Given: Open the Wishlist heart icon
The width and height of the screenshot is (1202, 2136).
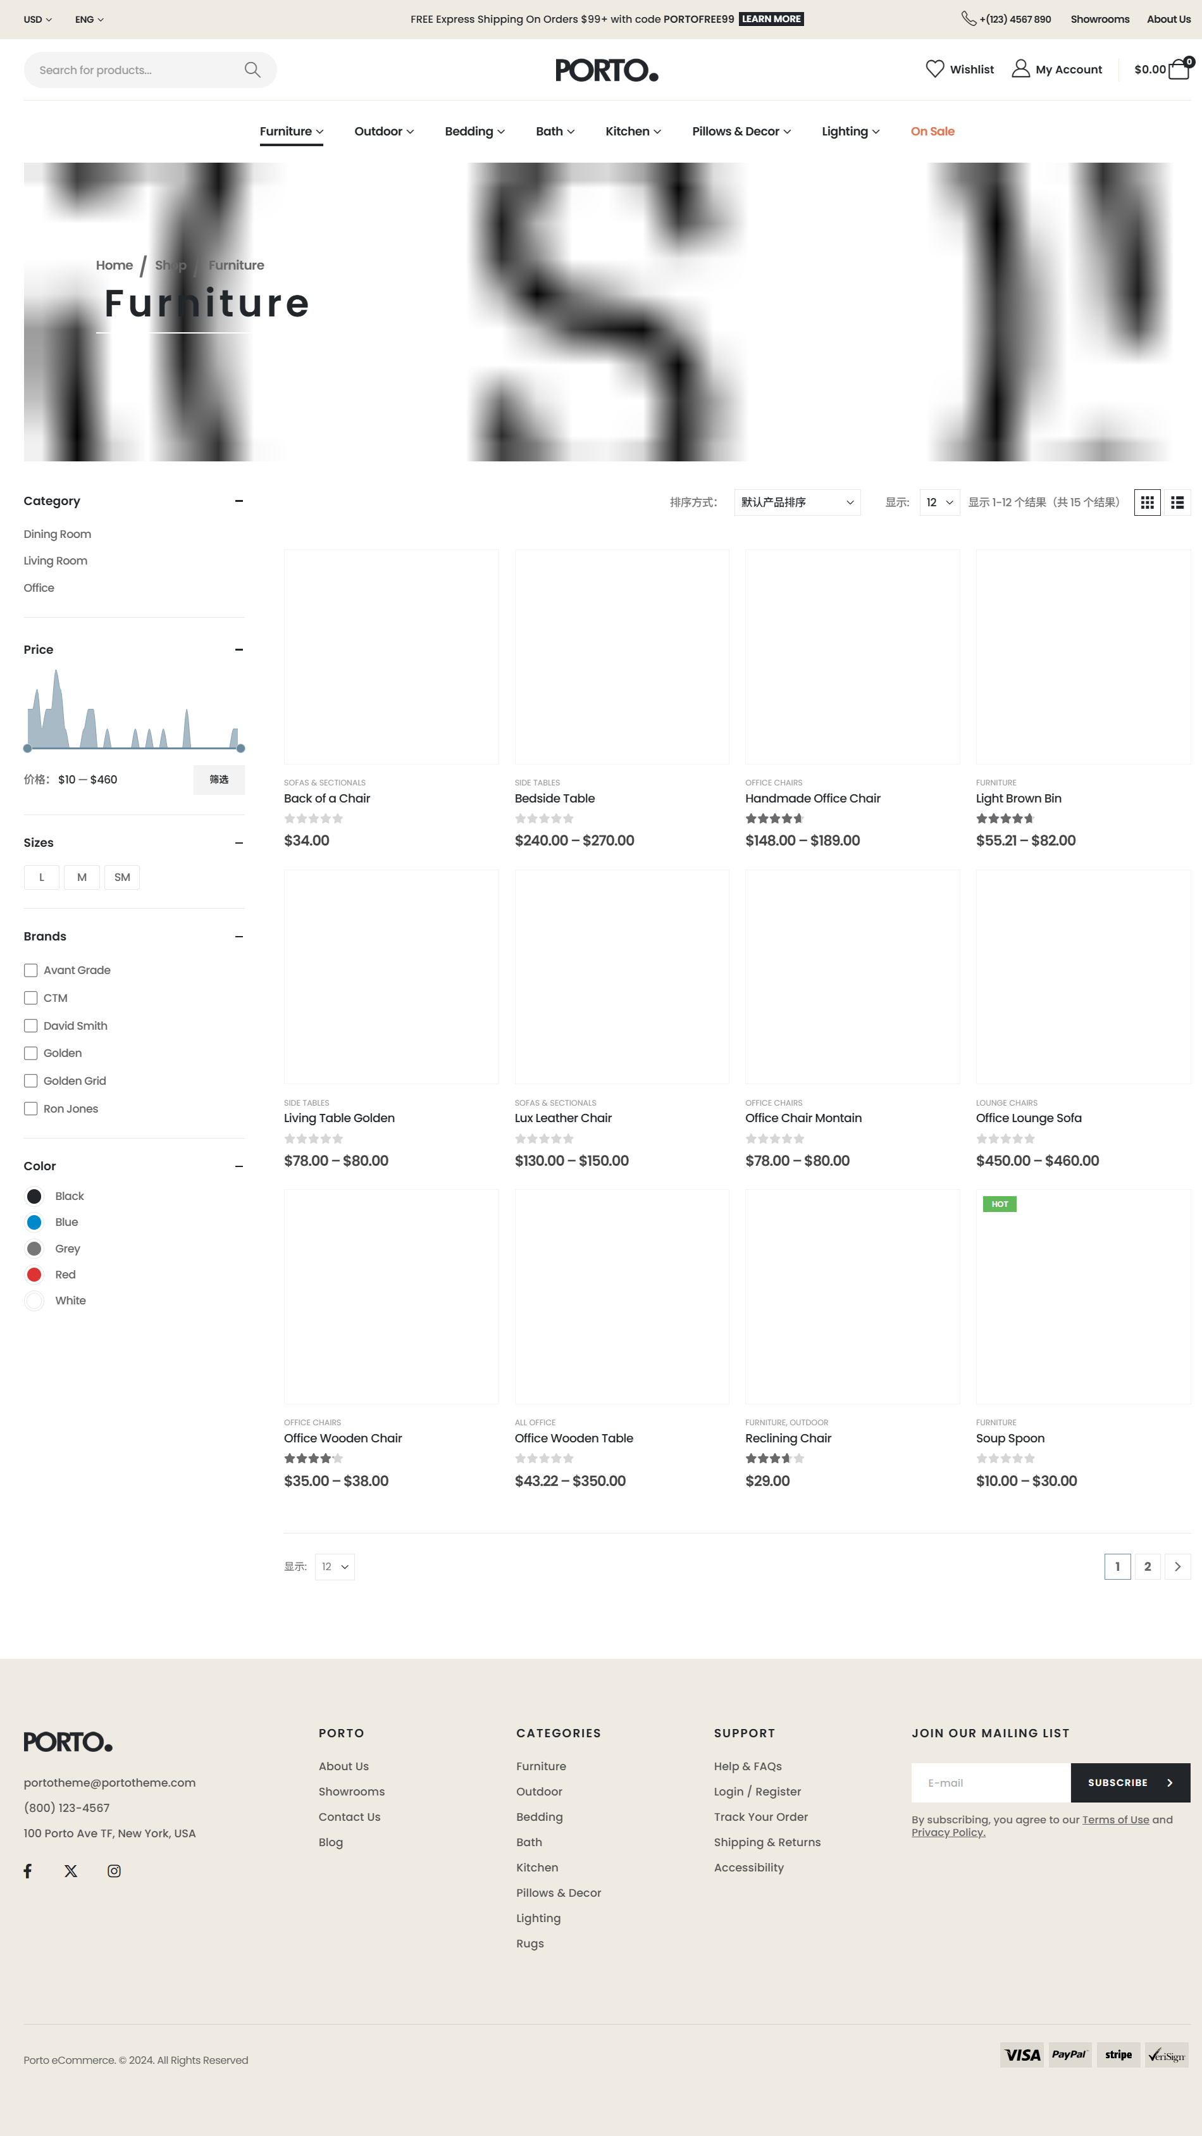Looking at the screenshot, I should tap(934, 69).
